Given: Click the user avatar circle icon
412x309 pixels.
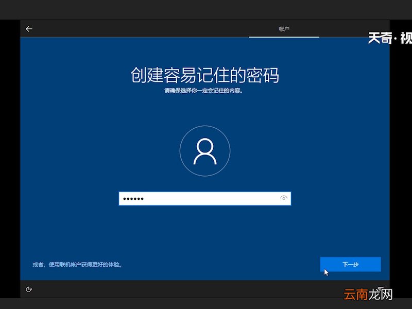Looking at the screenshot, I should 205,151.
